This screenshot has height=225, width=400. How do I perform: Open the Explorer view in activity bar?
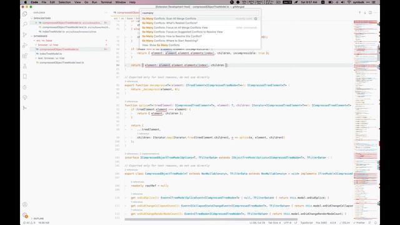click(x=25, y=14)
